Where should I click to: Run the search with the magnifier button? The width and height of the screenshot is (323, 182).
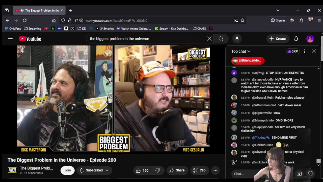tap(221, 39)
